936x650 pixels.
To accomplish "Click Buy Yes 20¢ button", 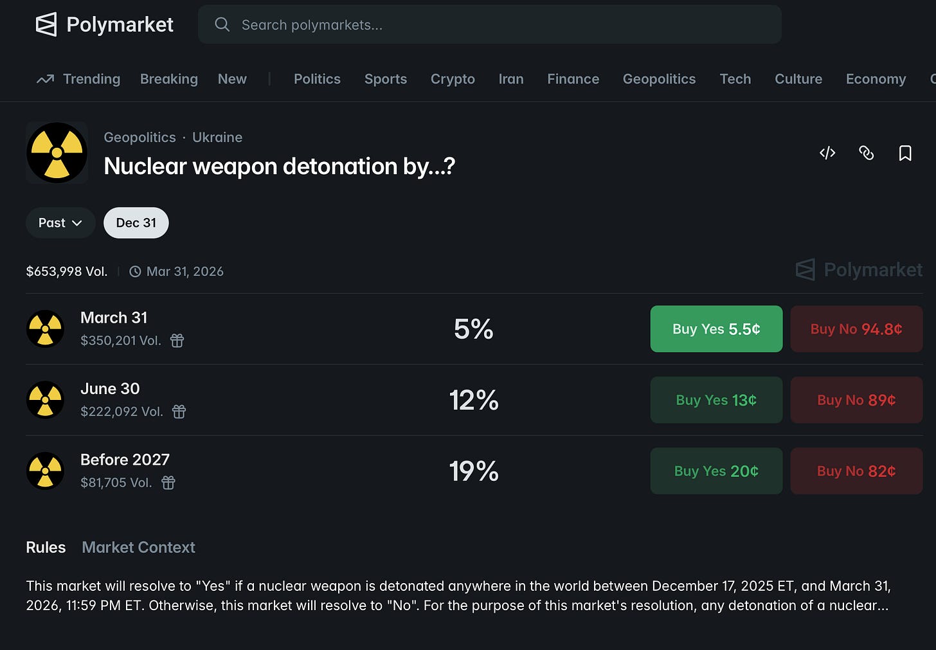I will click(716, 471).
